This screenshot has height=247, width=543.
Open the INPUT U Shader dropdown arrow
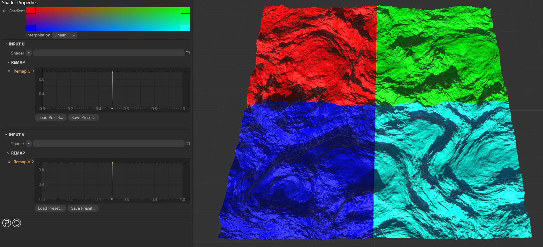click(29, 53)
